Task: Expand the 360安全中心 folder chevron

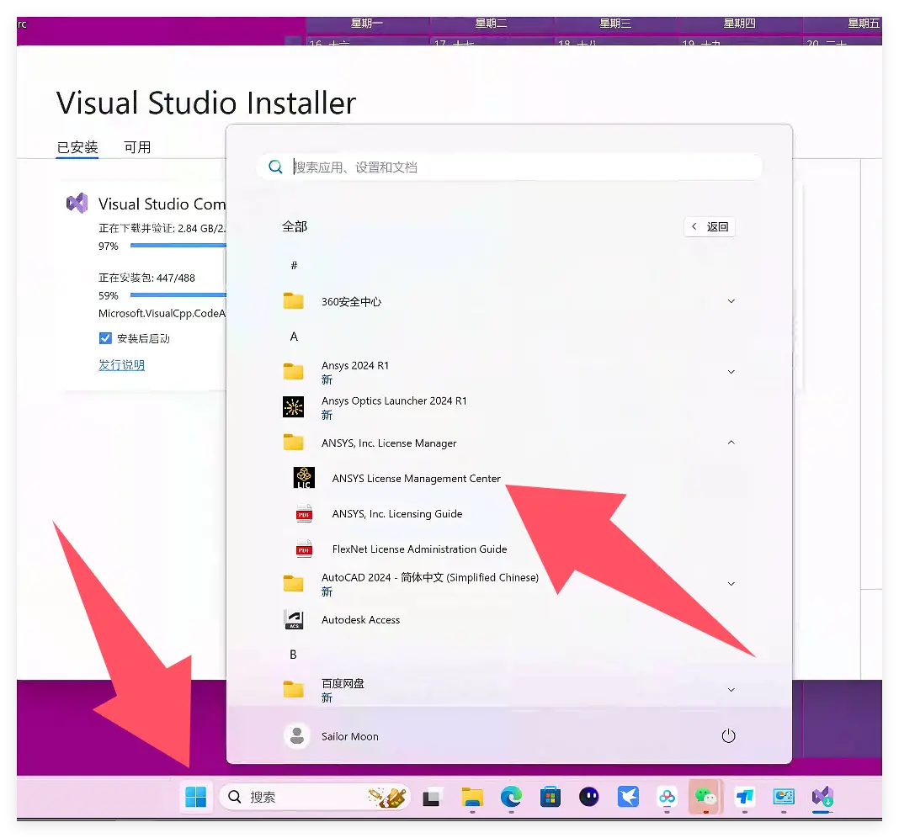Action: pyautogui.click(x=731, y=301)
